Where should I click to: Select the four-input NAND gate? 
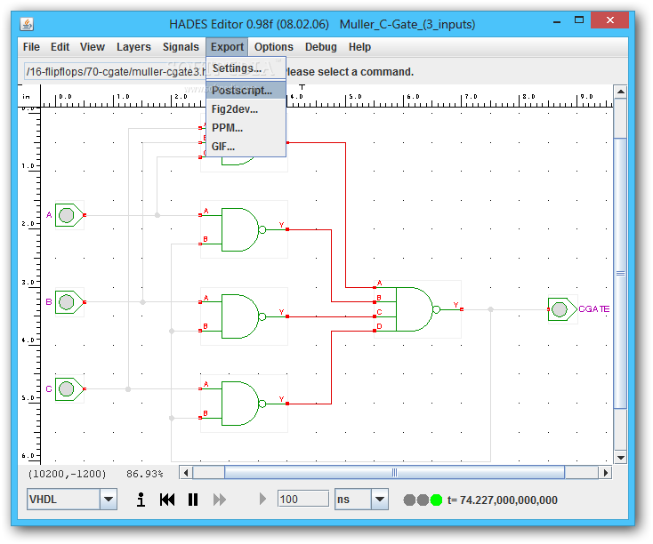click(x=416, y=309)
